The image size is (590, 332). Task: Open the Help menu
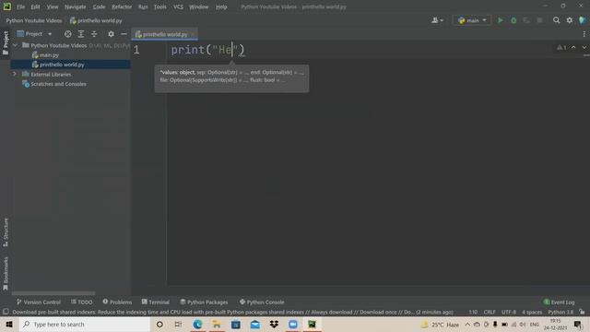point(221,6)
